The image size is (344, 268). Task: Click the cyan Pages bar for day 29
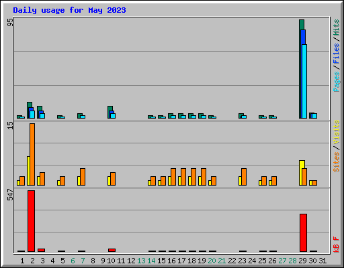304,81
